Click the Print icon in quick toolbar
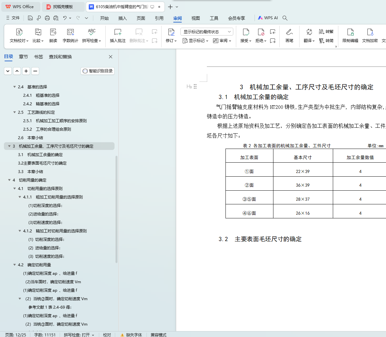The height and width of the screenshot is (337, 386). pos(47,18)
